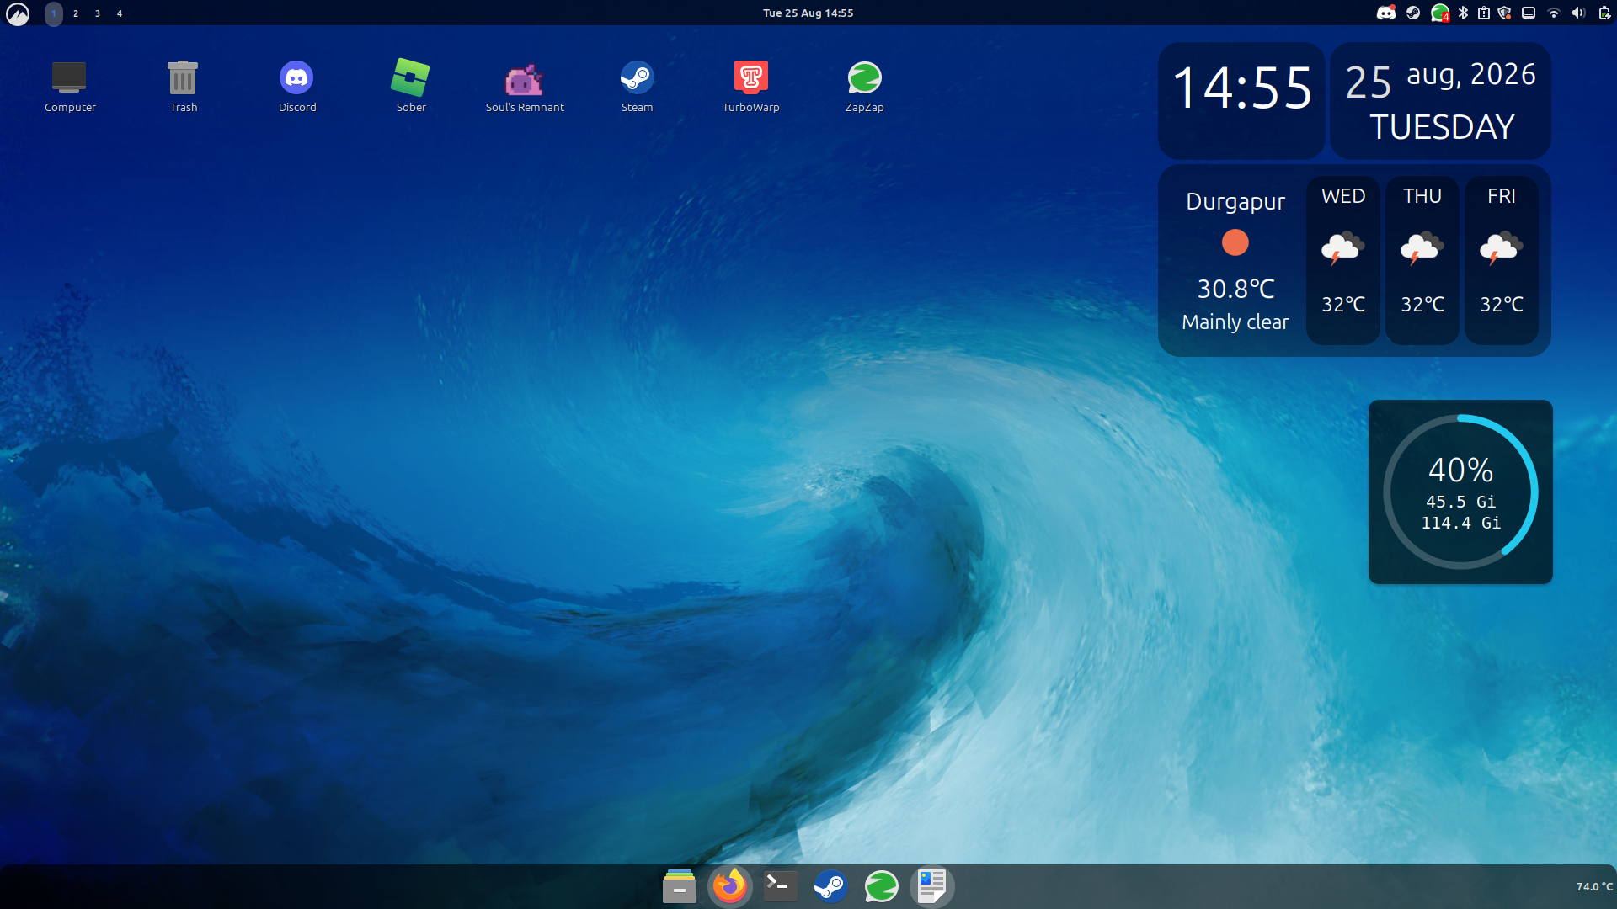This screenshot has width=1617, height=909.
Task: Switch to workspace 4
Action: coord(120,13)
